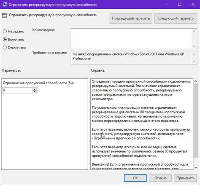Screen dimensions: 200x185
Task: Confirm with the OK button
Action: tap(135, 178)
